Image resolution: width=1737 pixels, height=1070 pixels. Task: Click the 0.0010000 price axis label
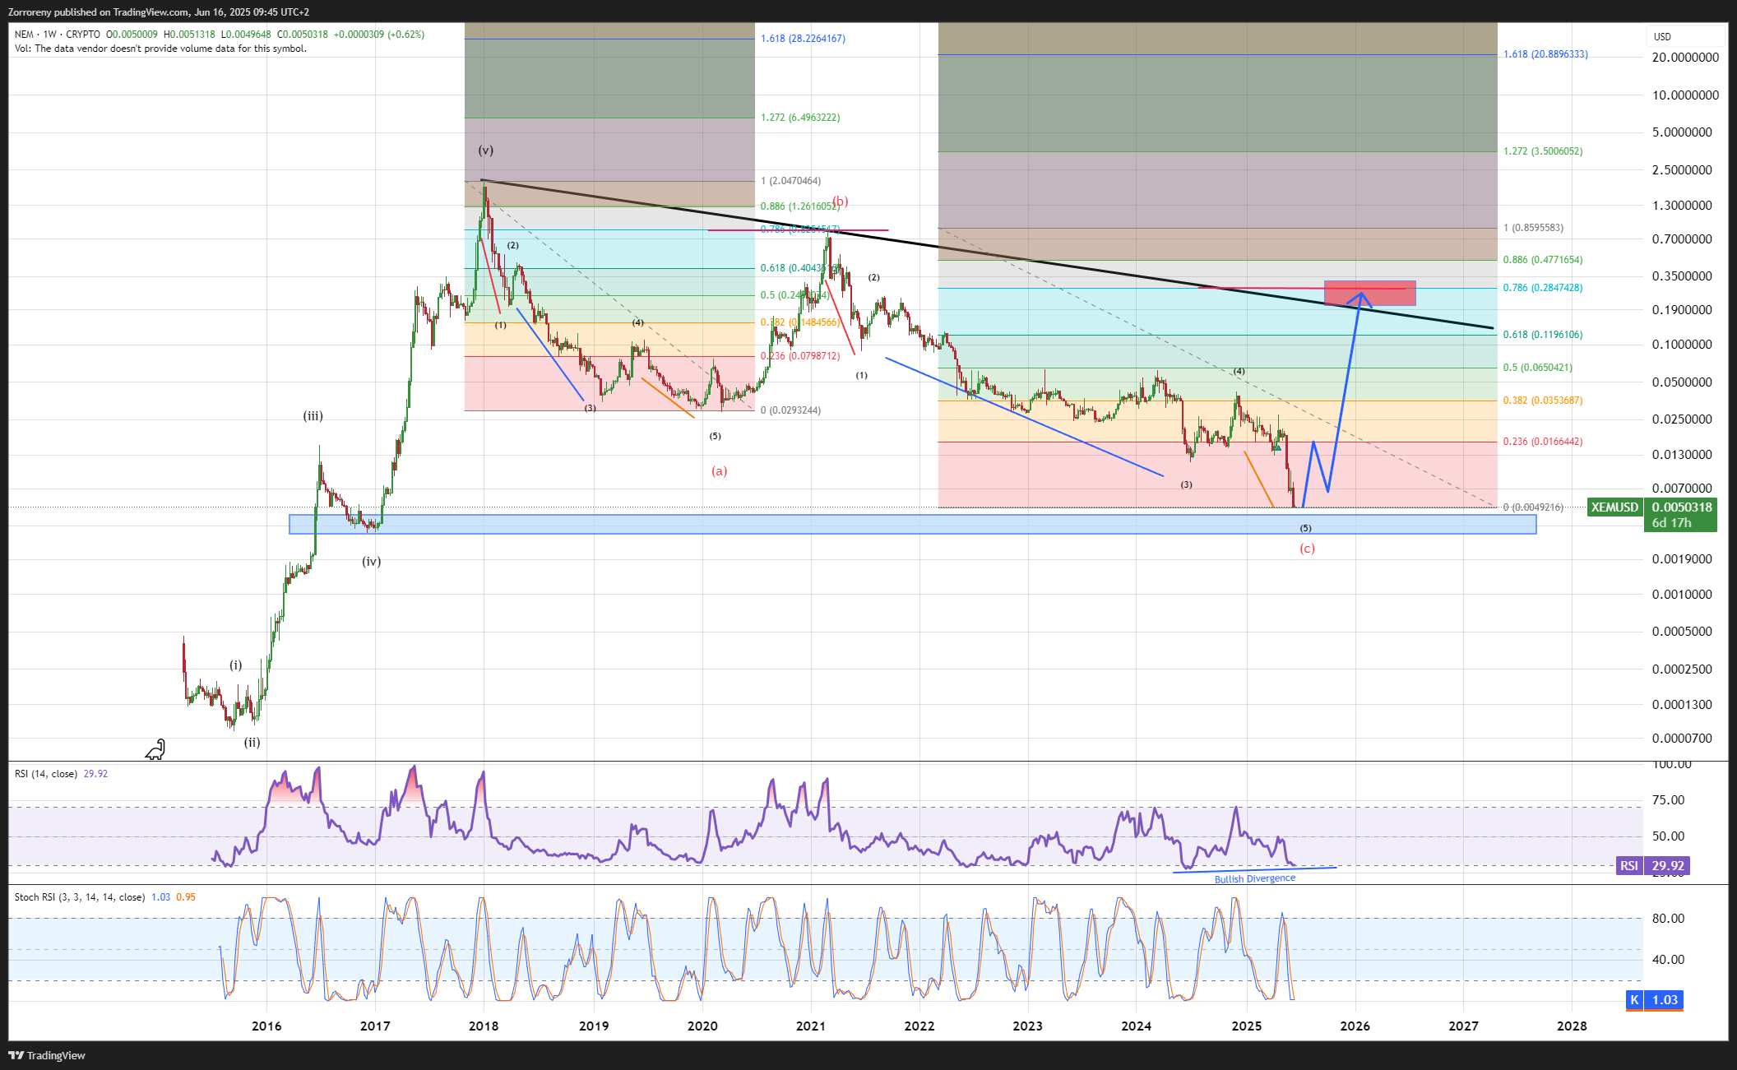(1683, 595)
